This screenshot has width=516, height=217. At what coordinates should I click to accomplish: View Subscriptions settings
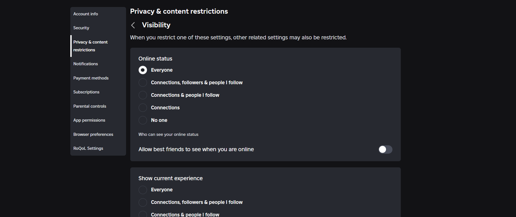coord(86,92)
